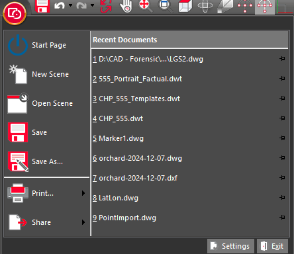Click the Print... menu entry
Viewport: 294px width, 254px height.
47,193
